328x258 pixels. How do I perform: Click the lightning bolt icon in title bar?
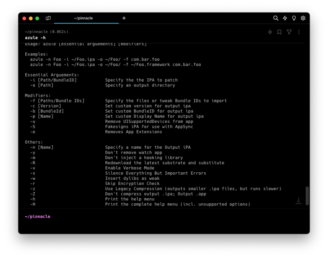[285, 18]
